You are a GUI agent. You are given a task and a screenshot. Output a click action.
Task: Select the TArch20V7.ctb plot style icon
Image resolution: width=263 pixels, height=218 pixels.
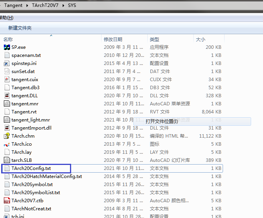click(7, 201)
